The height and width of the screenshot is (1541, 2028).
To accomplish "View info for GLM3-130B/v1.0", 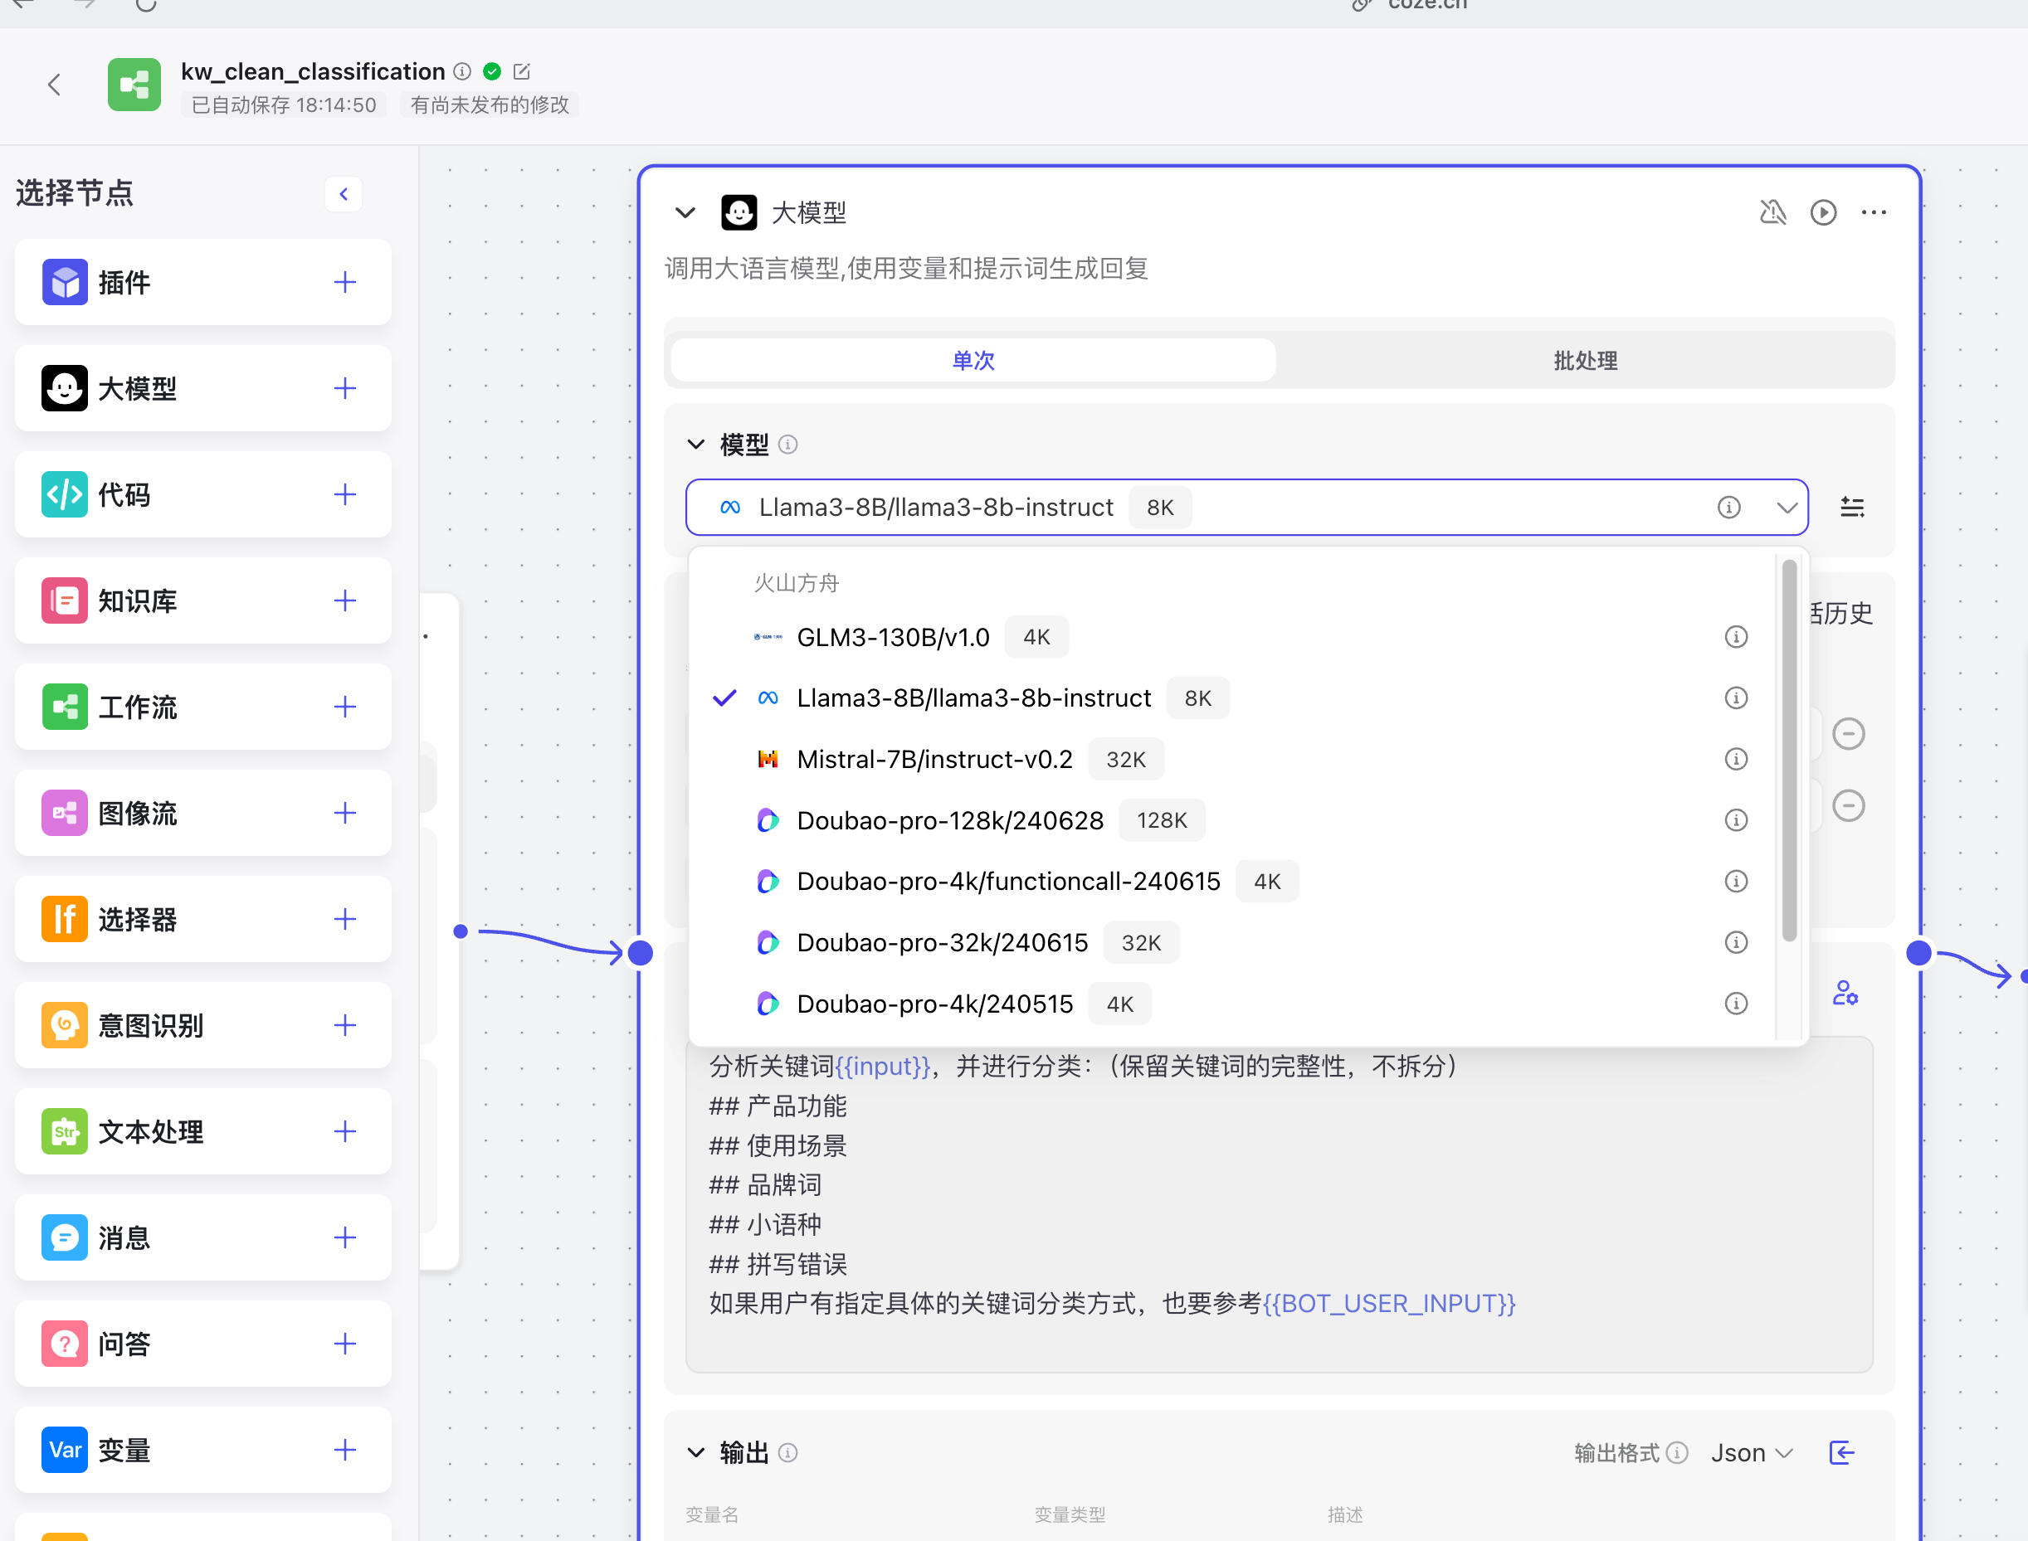I will [1736, 638].
